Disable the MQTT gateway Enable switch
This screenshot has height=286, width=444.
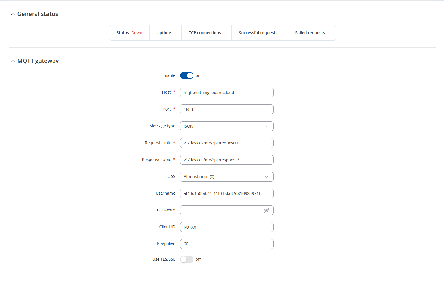(x=186, y=75)
